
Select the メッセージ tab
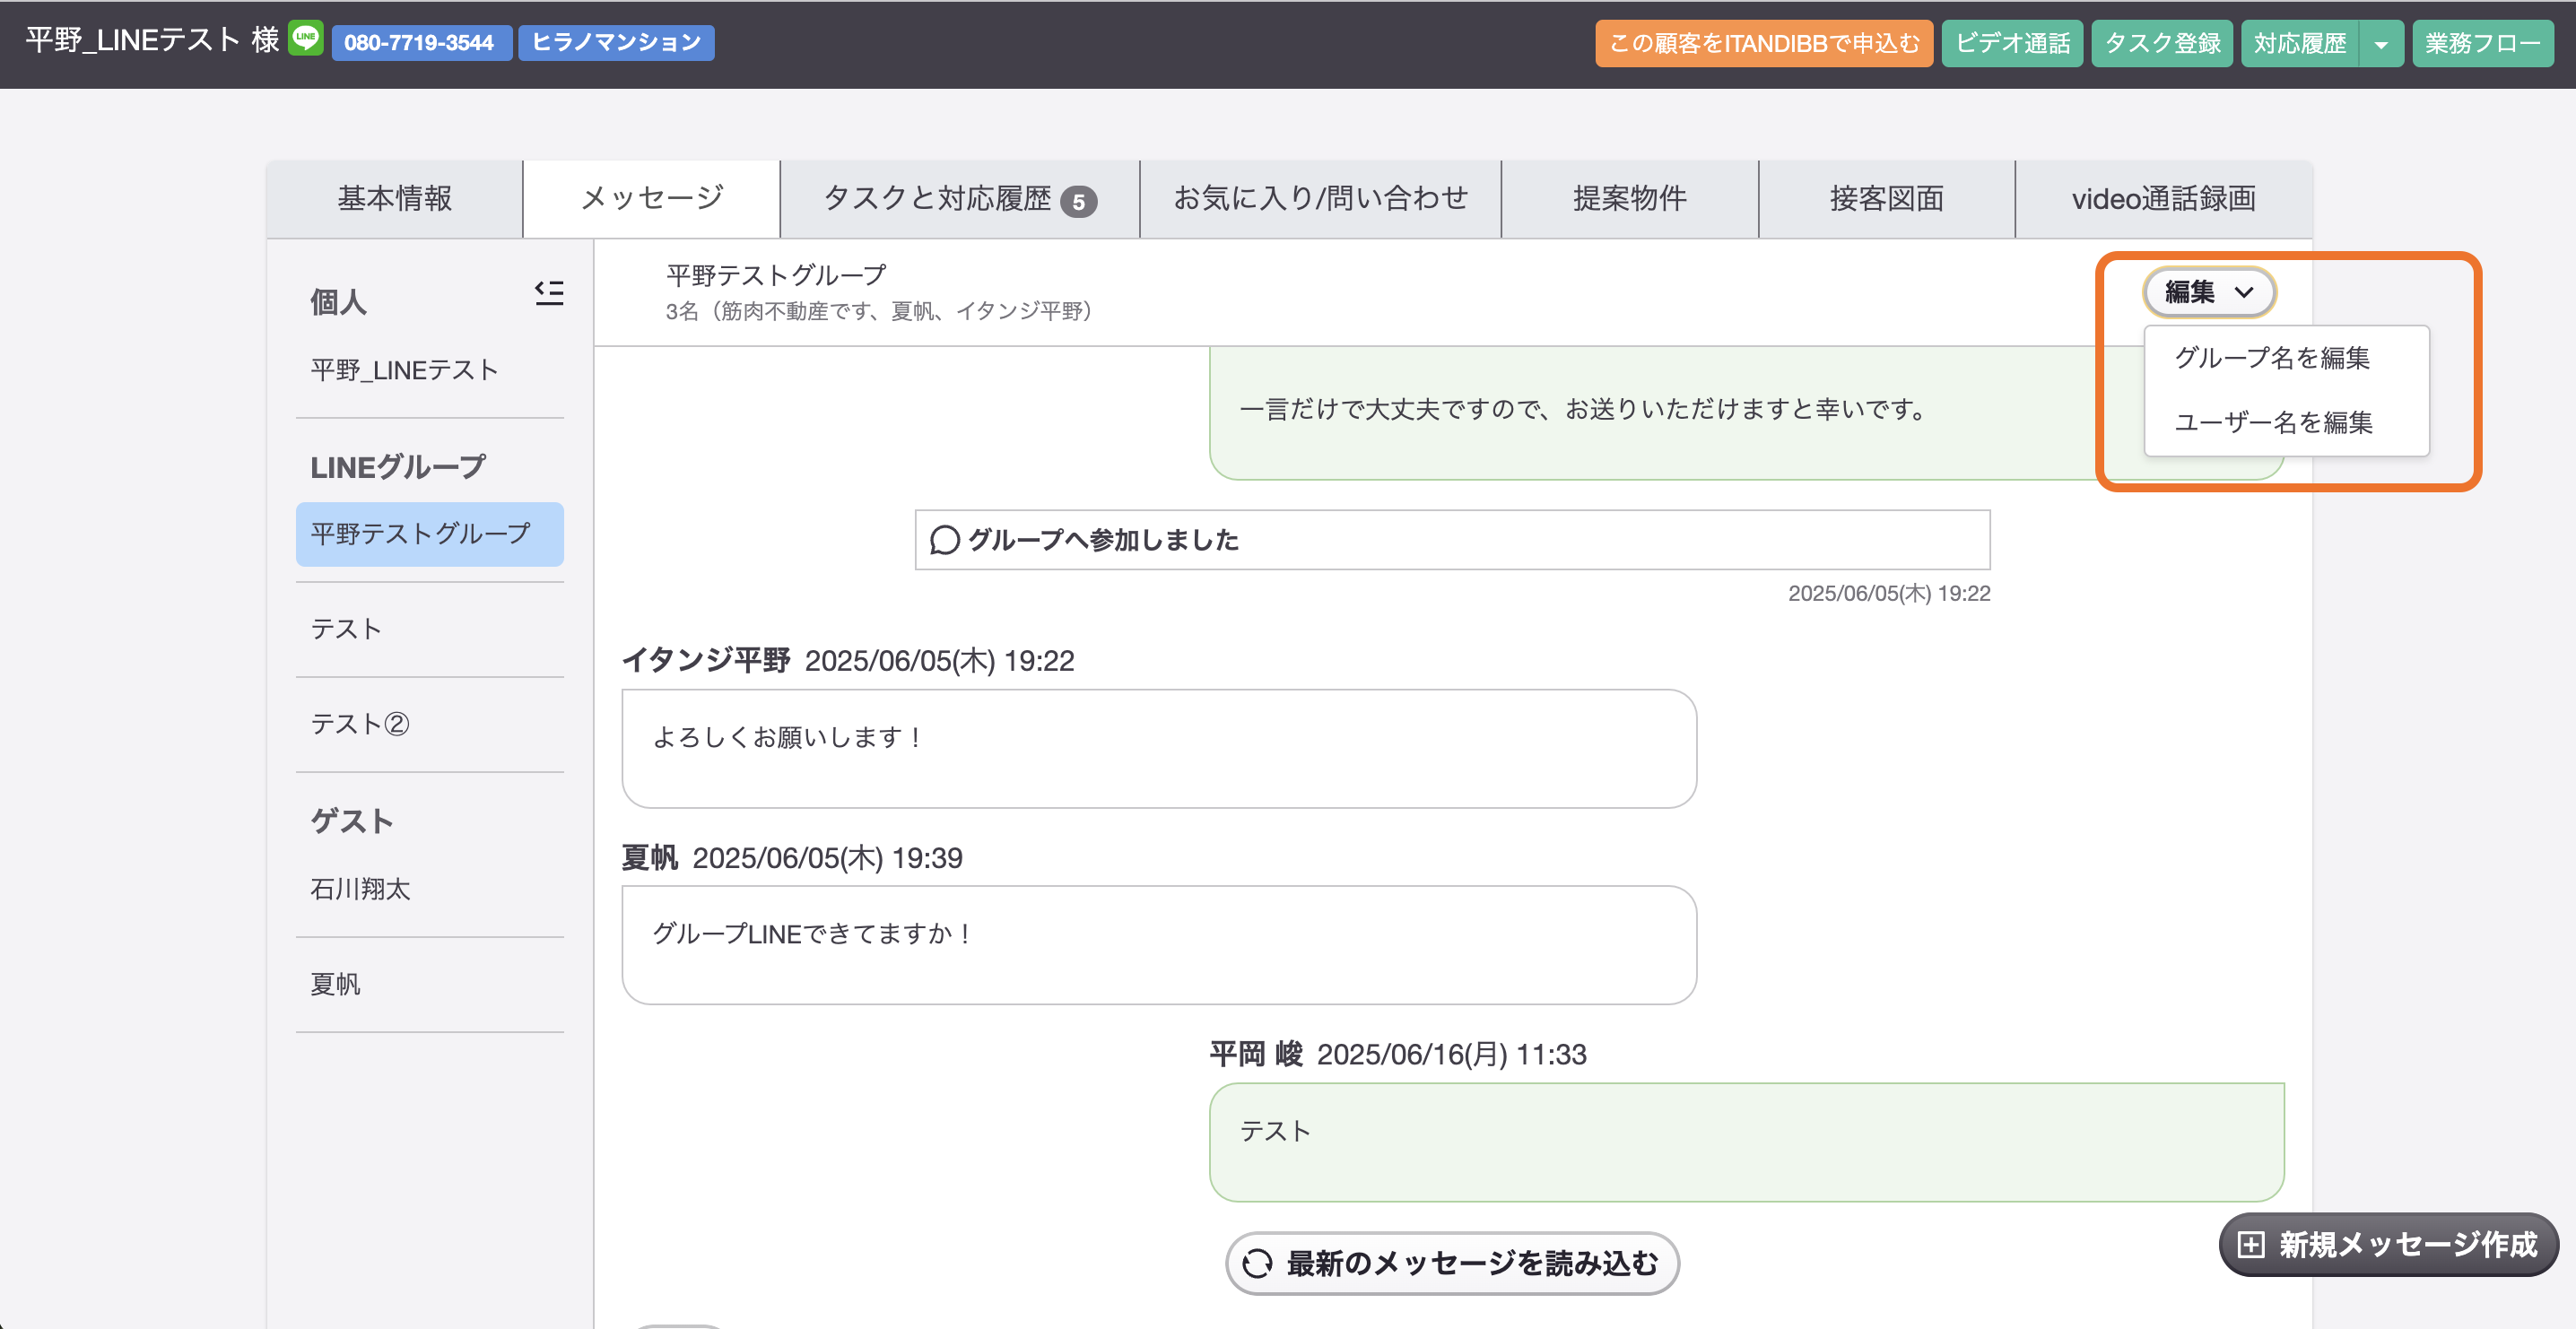click(x=652, y=199)
